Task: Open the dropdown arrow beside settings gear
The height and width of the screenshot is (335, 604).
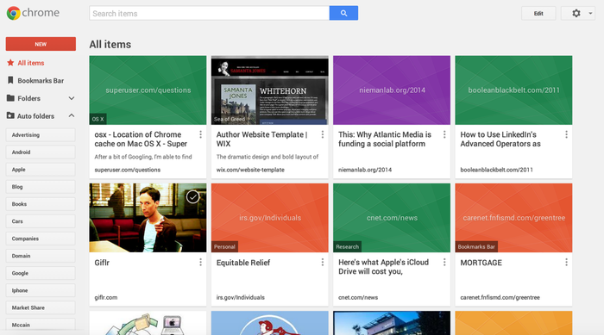Action: pyautogui.click(x=590, y=14)
